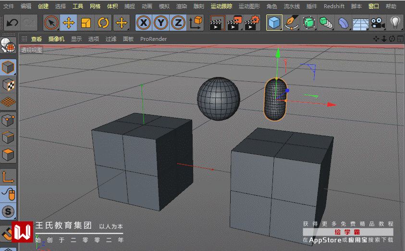405x251 pixels.
Task: Open the 选择 menu
Action: [61, 6]
